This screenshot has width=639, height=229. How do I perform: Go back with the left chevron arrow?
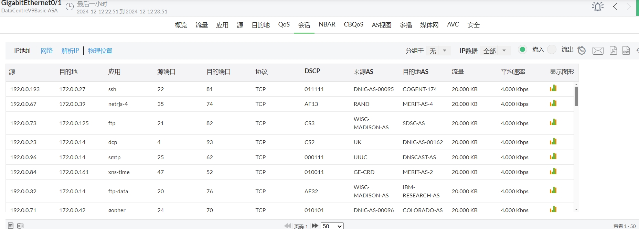click(x=615, y=7)
